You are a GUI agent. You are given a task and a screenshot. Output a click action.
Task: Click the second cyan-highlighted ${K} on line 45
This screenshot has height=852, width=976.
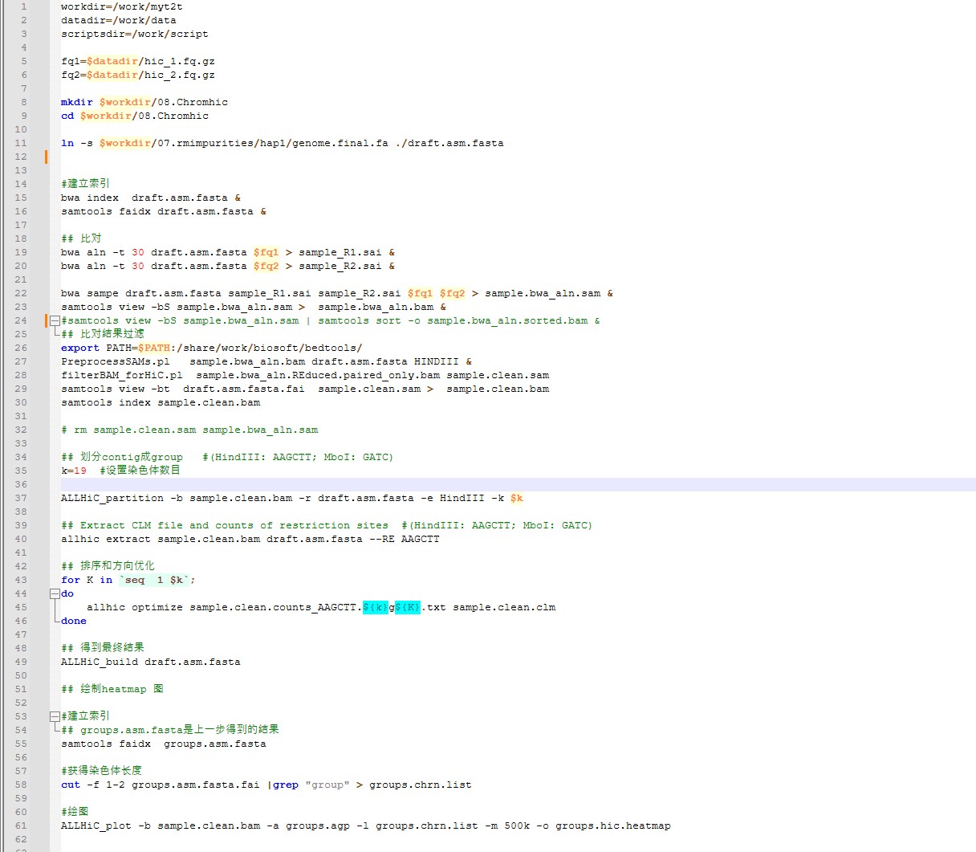pyautogui.click(x=407, y=607)
